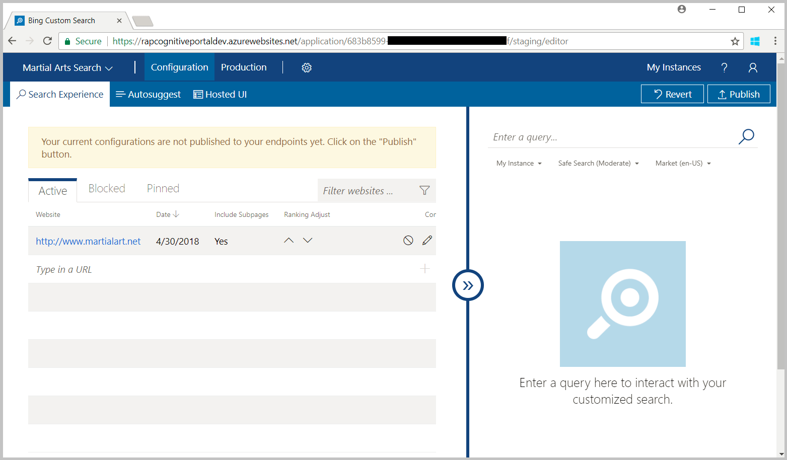787x460 pixels.
Task: Open the Production tab
Action: 244,67
